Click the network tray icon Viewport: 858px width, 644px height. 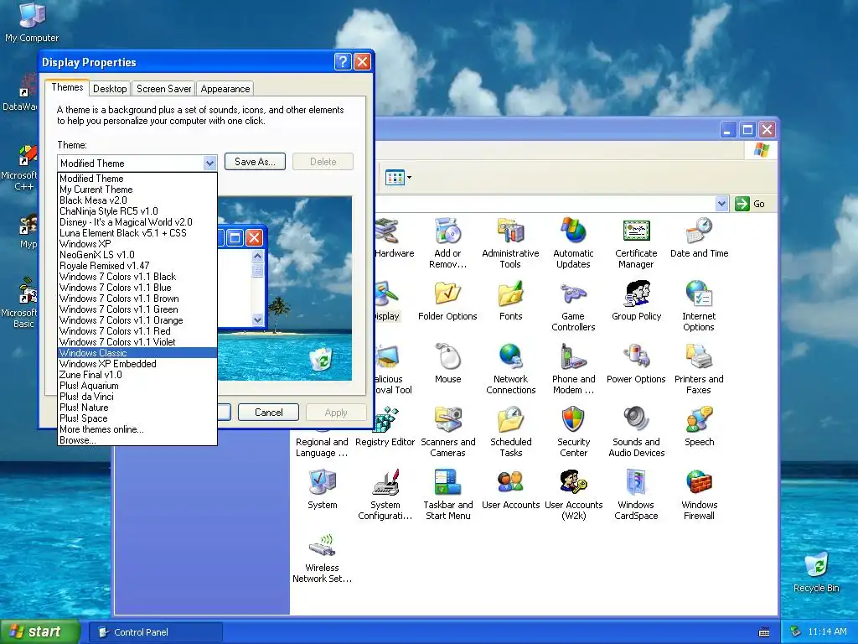pyautogui.click(x=796, y=632)
